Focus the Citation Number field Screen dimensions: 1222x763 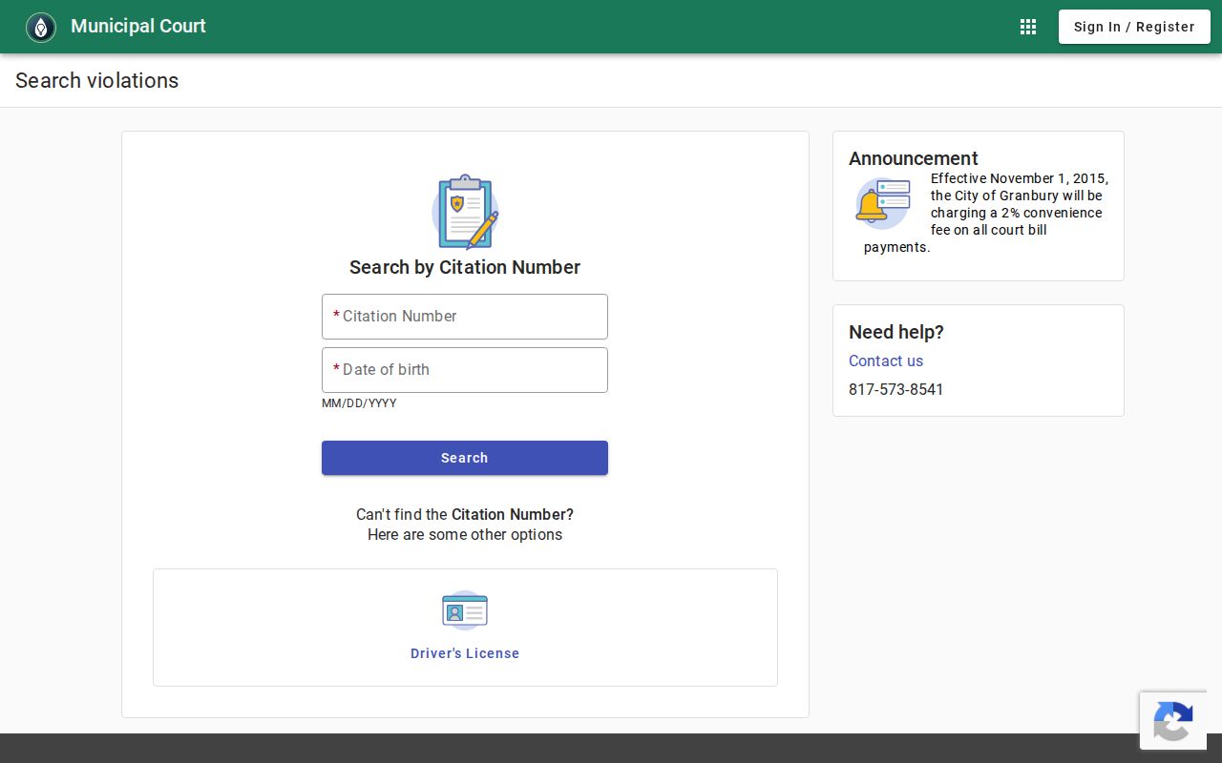coord(465,317)
